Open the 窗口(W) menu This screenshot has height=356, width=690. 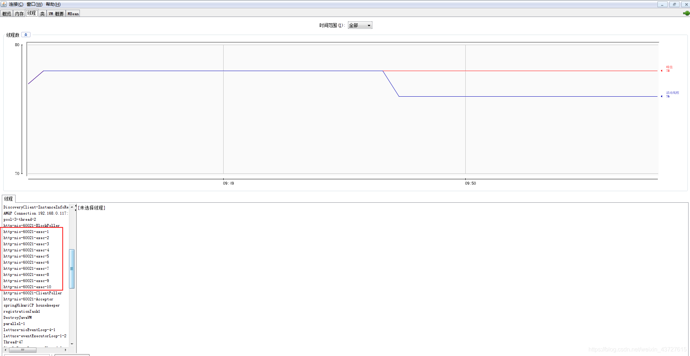coord(34,4)
